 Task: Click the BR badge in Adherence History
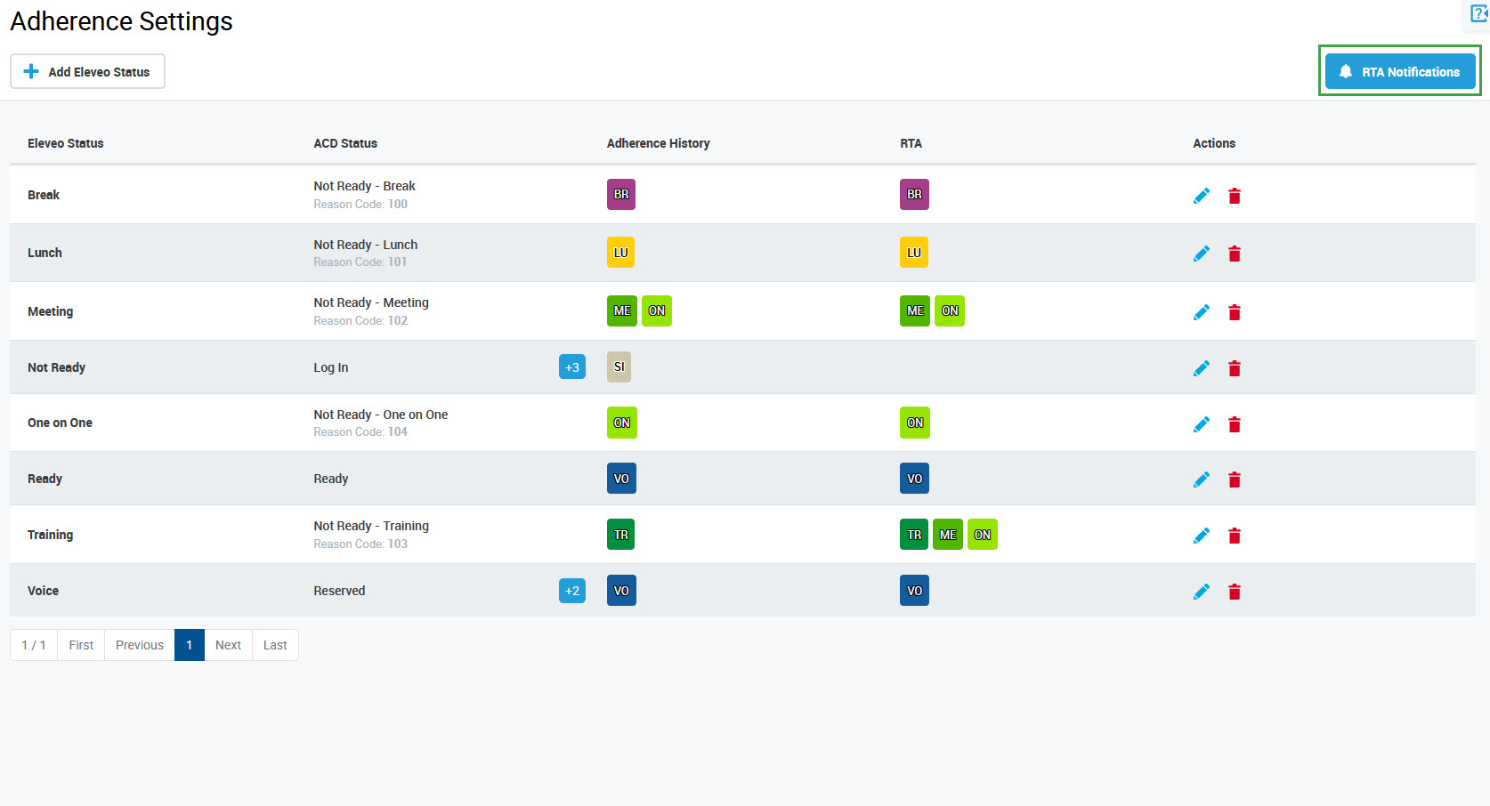(x=620, y=195)
